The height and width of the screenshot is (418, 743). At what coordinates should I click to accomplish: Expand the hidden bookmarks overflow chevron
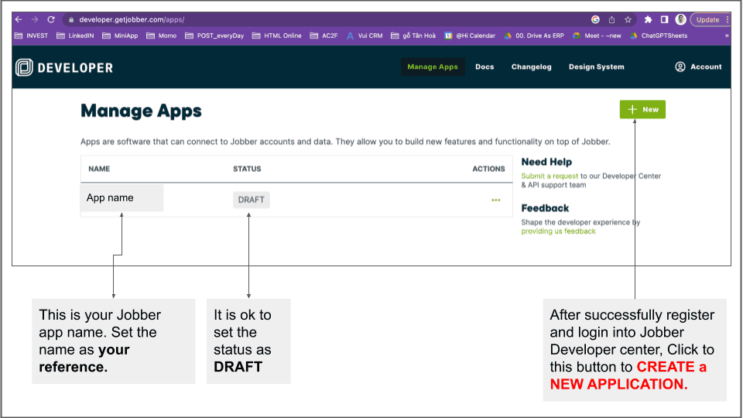727,36
